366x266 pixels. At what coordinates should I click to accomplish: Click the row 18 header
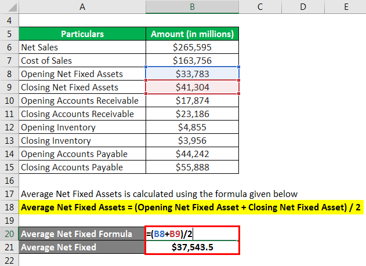click(x=9, y=207)
